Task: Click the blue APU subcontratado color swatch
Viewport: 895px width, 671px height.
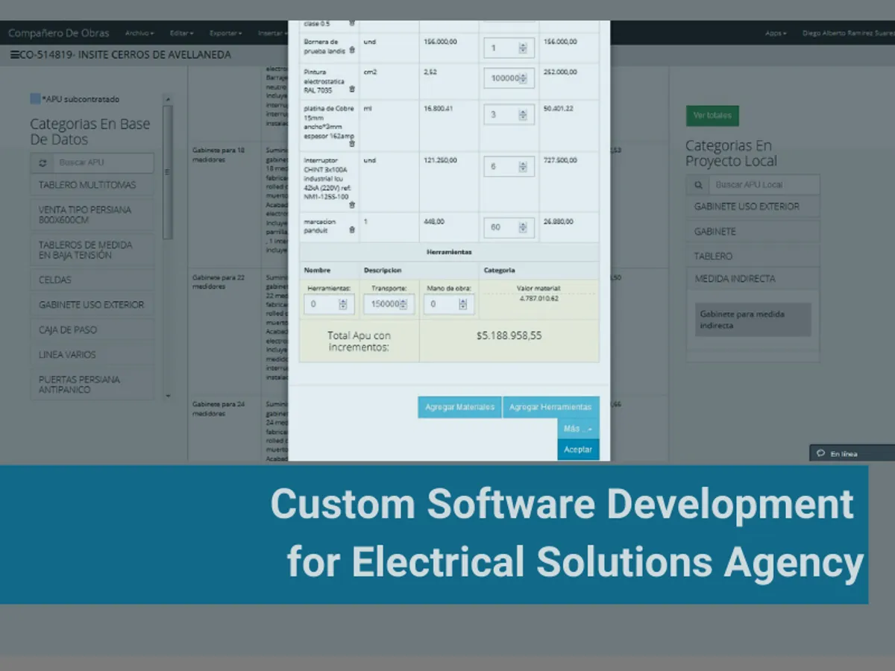Action: click(x=35, y=98)
